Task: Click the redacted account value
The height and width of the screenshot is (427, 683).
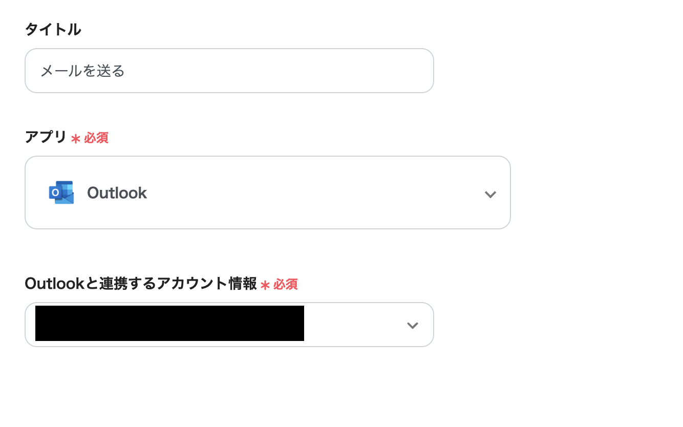Action: click(169, 324)
